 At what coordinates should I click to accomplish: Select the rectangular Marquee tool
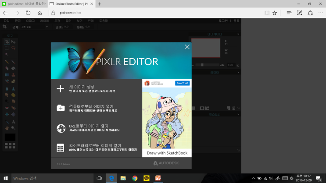coord(7,48)
